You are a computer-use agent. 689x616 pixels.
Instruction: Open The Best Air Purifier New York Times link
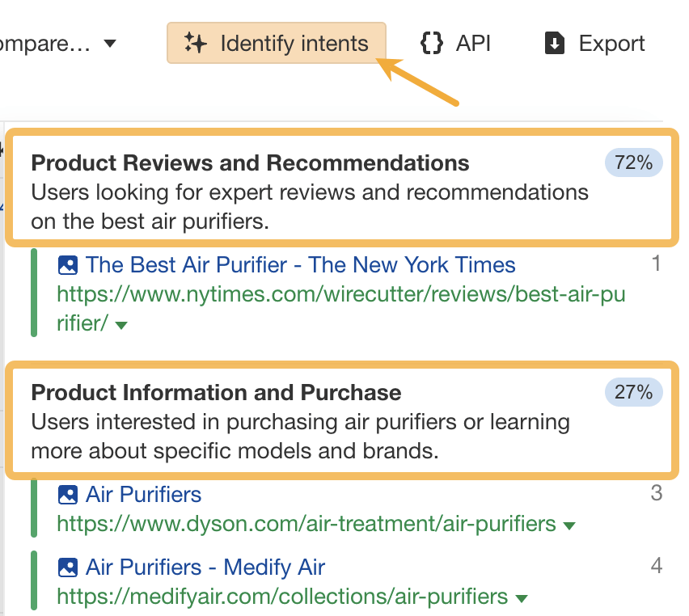pyautogui.click(x=302, y=264)
